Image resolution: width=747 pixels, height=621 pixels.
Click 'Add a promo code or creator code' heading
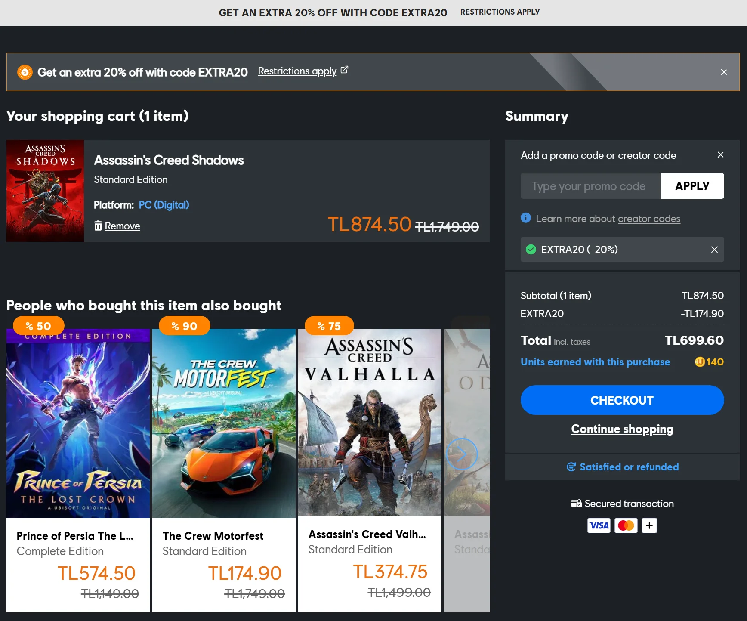598,155
